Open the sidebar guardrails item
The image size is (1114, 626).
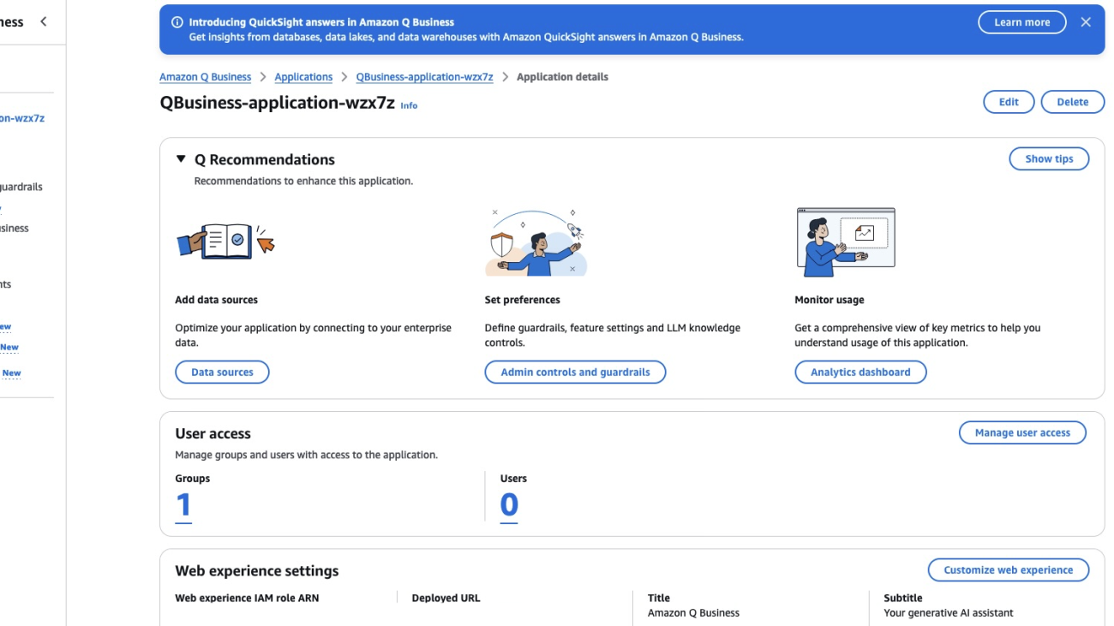click(x=21, y=187)
